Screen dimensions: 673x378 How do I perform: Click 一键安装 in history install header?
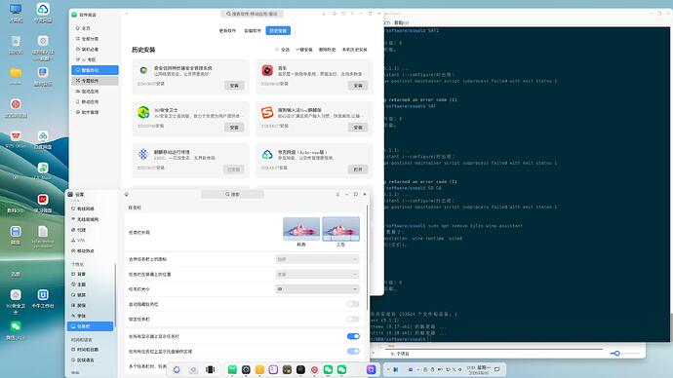pyautogui.click(x=304, y=50)
